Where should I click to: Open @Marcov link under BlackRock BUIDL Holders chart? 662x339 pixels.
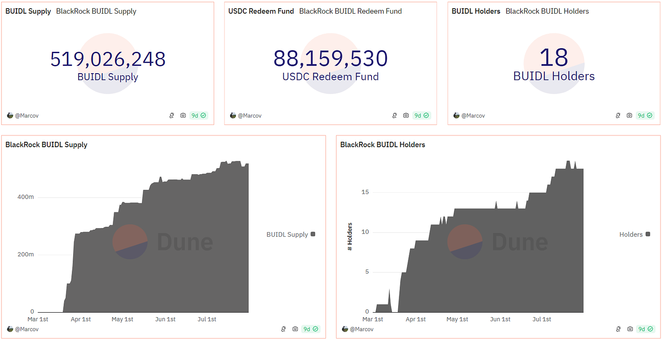tap(362, 329)
